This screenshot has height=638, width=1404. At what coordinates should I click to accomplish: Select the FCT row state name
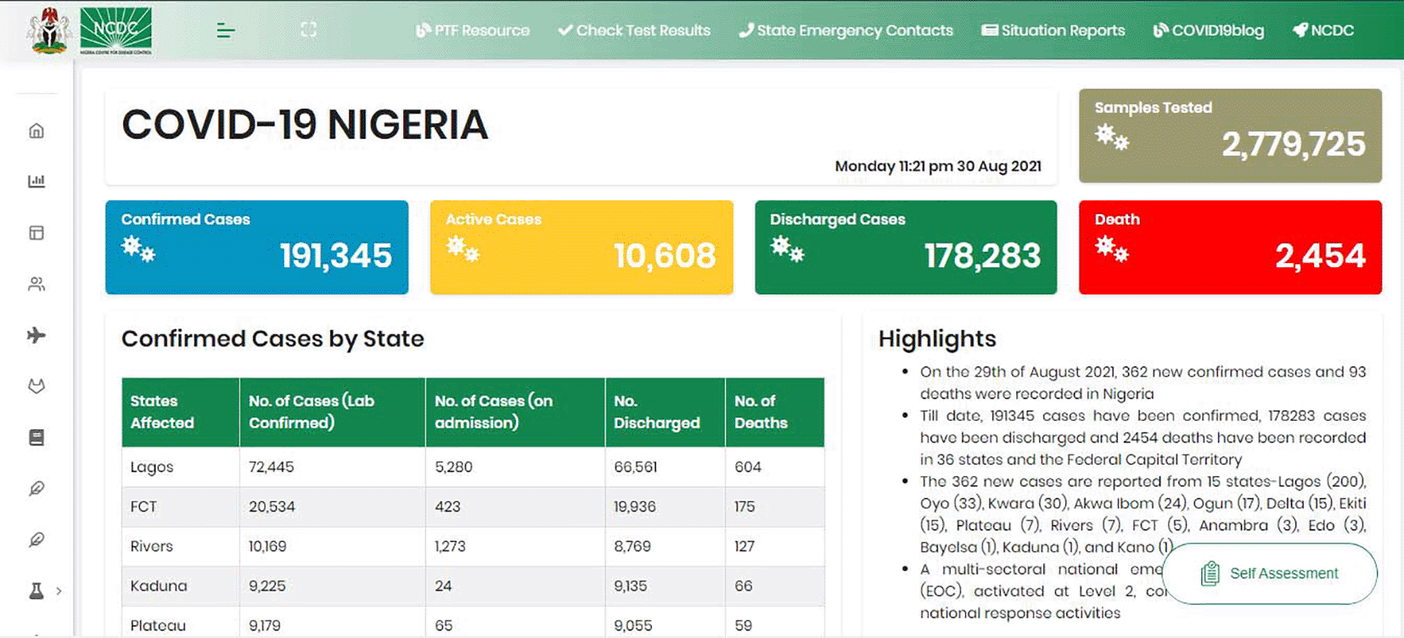[x=143, y=506]
